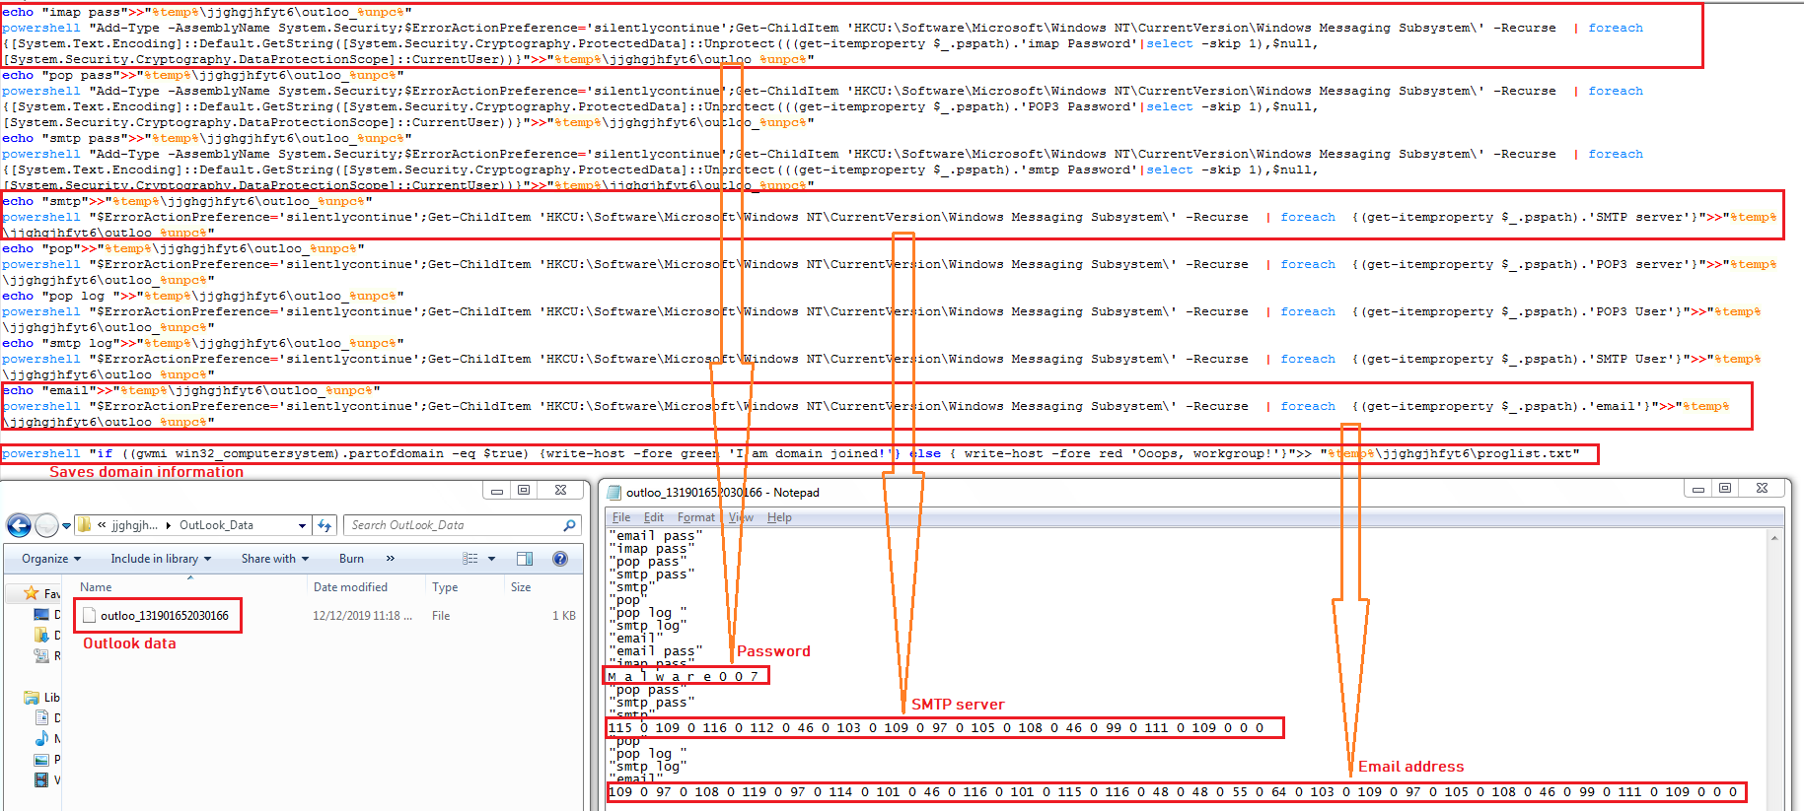Select the Downloads item under Favorites

pyautogui.click(x=46, y=636)
